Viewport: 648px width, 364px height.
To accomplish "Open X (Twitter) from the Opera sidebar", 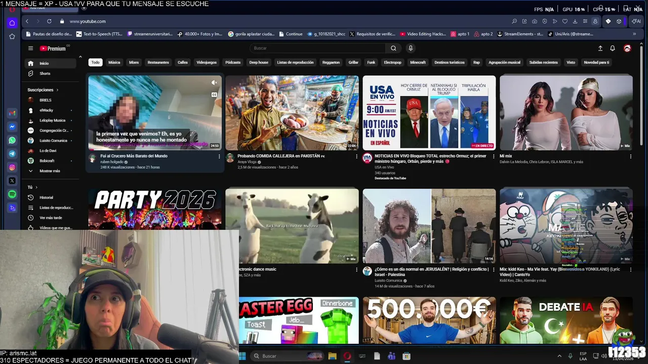I will [12, 180].
